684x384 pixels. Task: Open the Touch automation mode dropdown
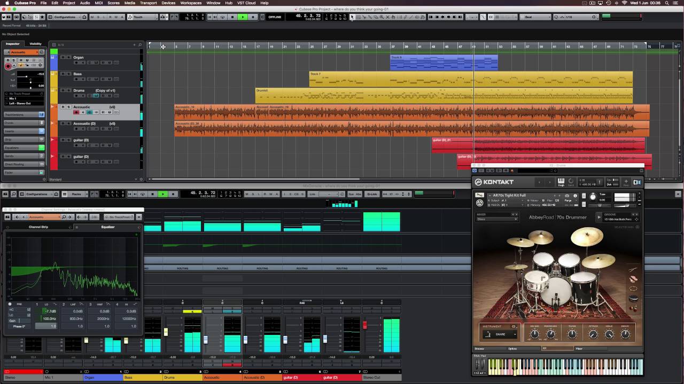(142, 17)
